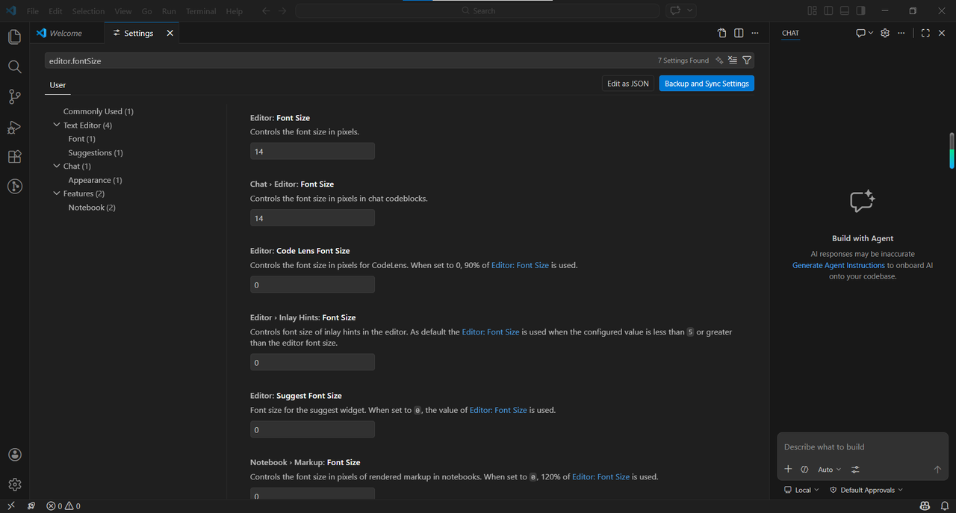Open the settings filter funnel icon

(x=747, y=60)
